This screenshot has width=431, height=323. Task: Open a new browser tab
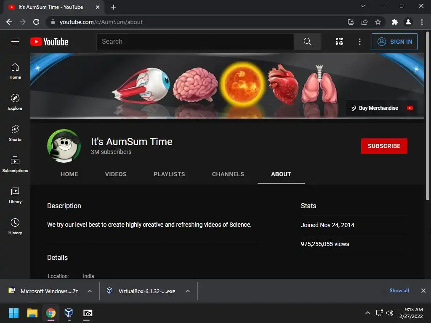[x=114, y=7]
